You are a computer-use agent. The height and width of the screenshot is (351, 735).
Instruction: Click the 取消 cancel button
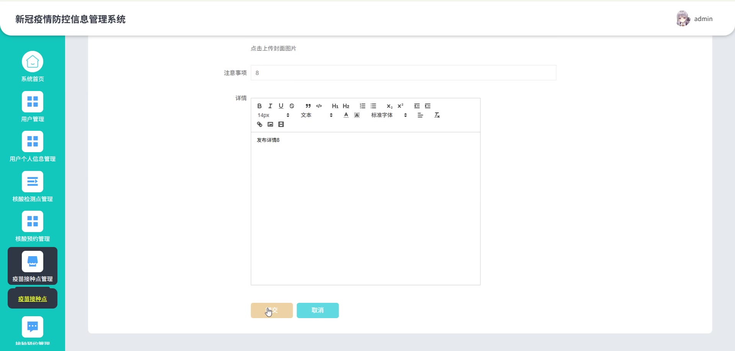[318, 310]
